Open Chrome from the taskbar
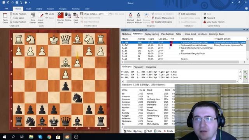 [x=49, y=136]
